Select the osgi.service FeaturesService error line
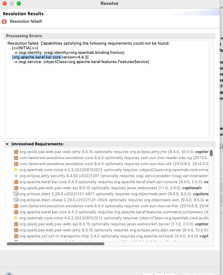223x275 pixels. click(84, 62)
